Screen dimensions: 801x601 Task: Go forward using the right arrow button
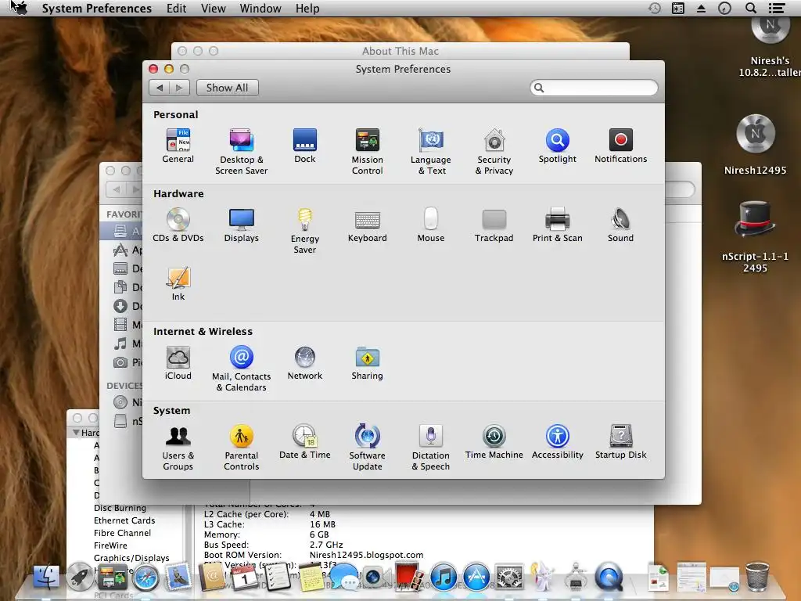tap(179, 88)
